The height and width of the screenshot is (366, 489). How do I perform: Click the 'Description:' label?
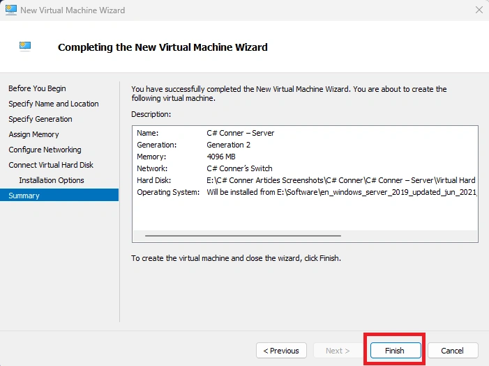tap(151, 114)
